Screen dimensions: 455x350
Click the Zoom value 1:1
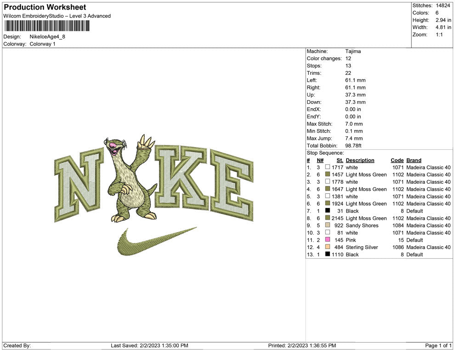tap(439, 34)
